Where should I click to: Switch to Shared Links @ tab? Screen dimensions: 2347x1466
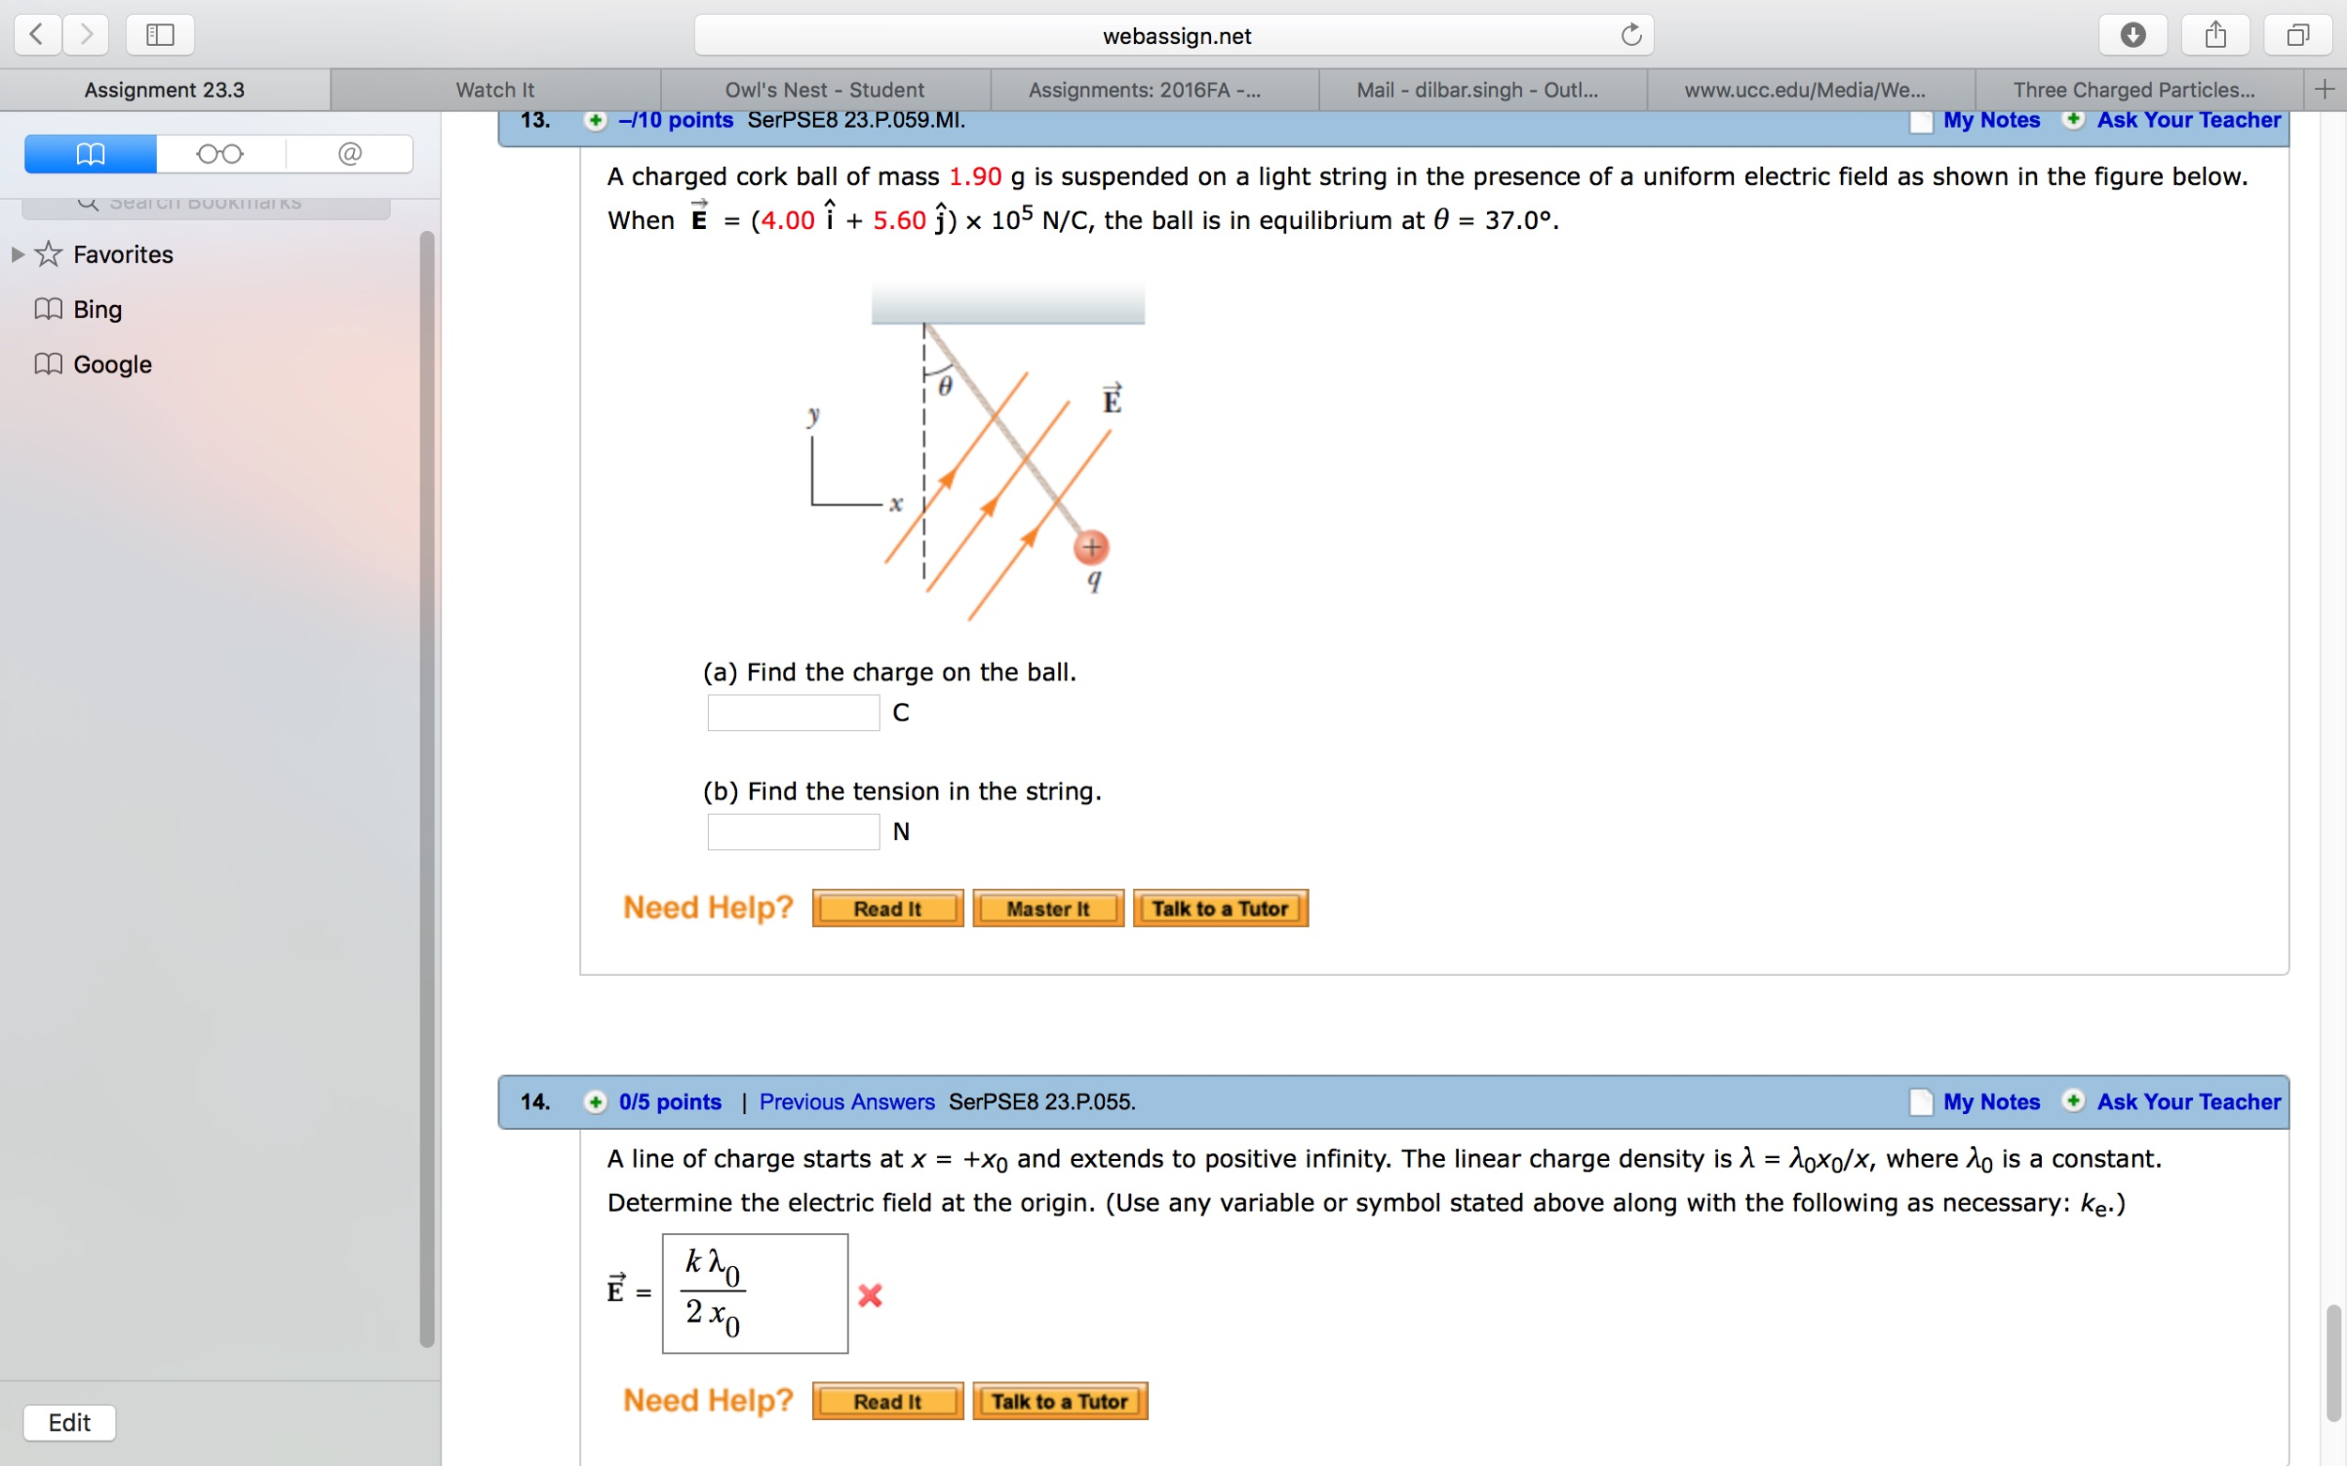pyautogui.click(x=349, y=154)
